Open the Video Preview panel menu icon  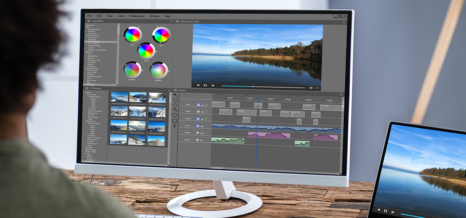[177, 21]
